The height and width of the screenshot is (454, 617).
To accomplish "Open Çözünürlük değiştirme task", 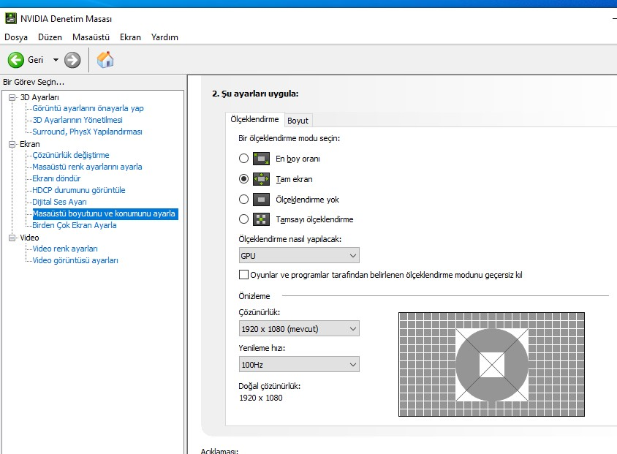I will tap(71, 155).
